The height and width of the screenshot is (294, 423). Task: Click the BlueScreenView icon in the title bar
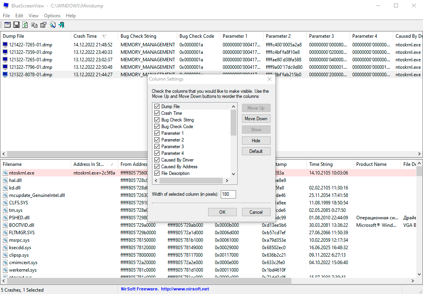[5, 6]
